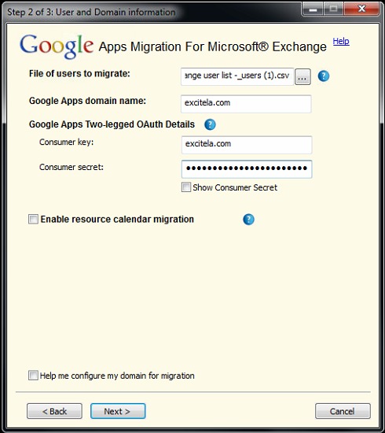
Task: Click the users CSV file path field
Action: (237, 76)
